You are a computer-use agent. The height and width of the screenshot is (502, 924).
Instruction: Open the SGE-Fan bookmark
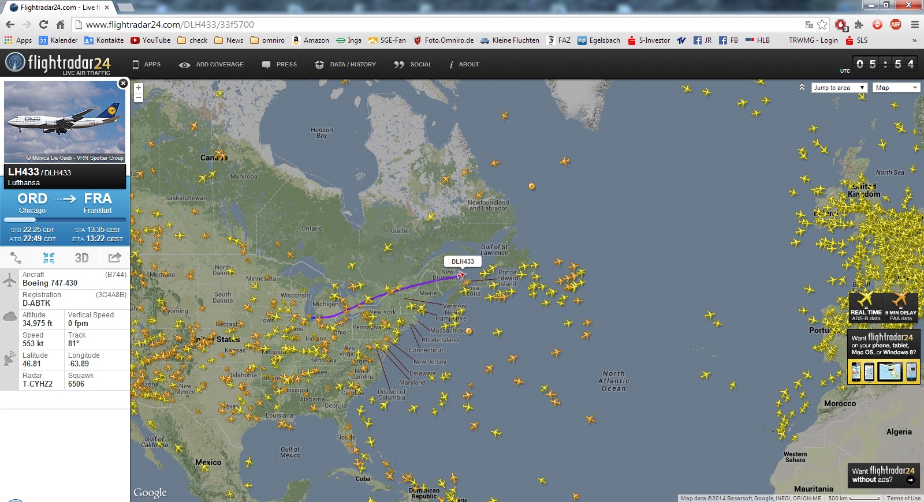387,40
